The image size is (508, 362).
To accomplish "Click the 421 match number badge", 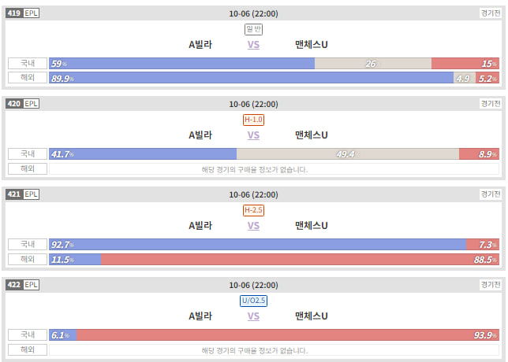I will coord(14,194).
